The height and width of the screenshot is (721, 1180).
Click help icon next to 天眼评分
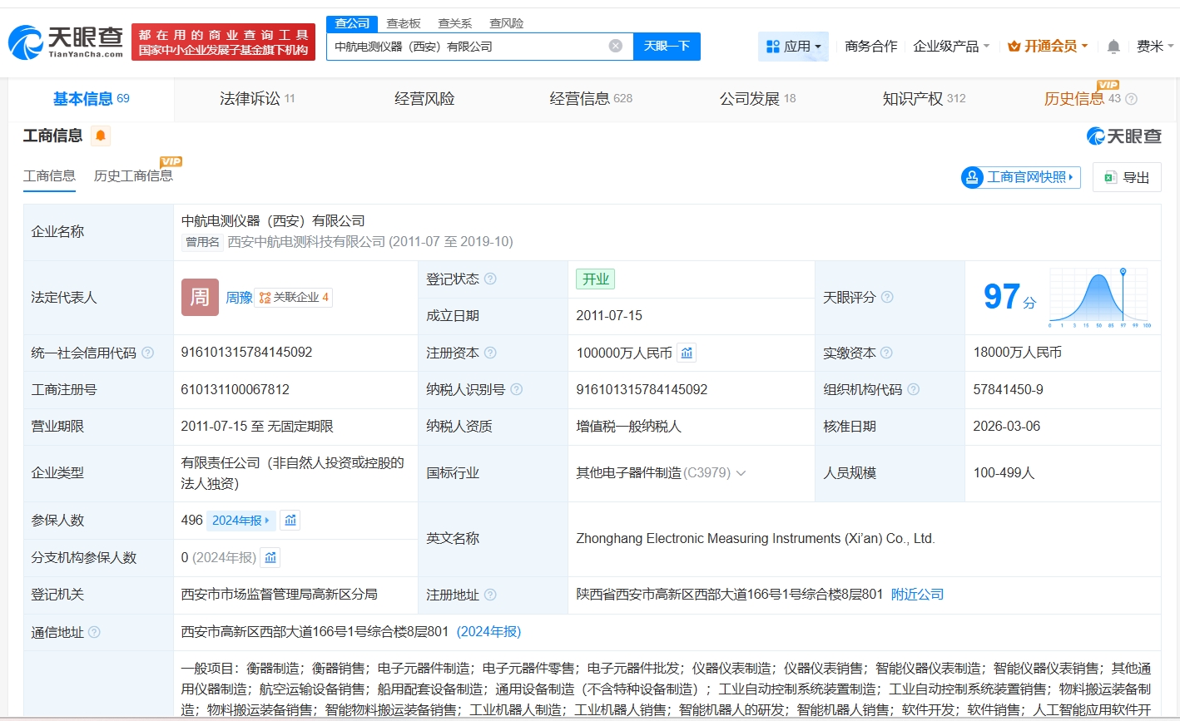(x=888, y=298)
